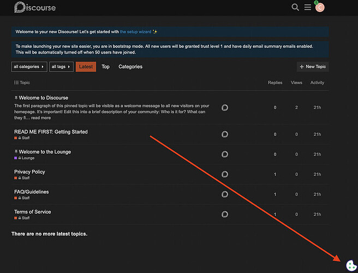Create a New Topic

[x=313, y=67]
